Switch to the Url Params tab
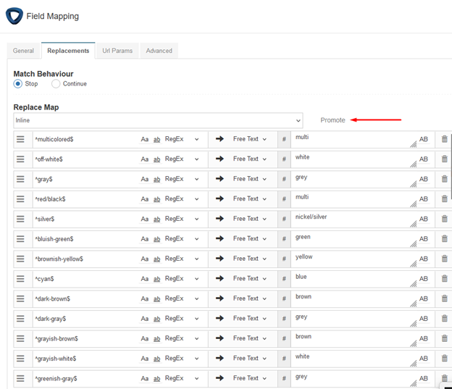The height and width of the screenshot is (389, 452). tap(117, 51)
